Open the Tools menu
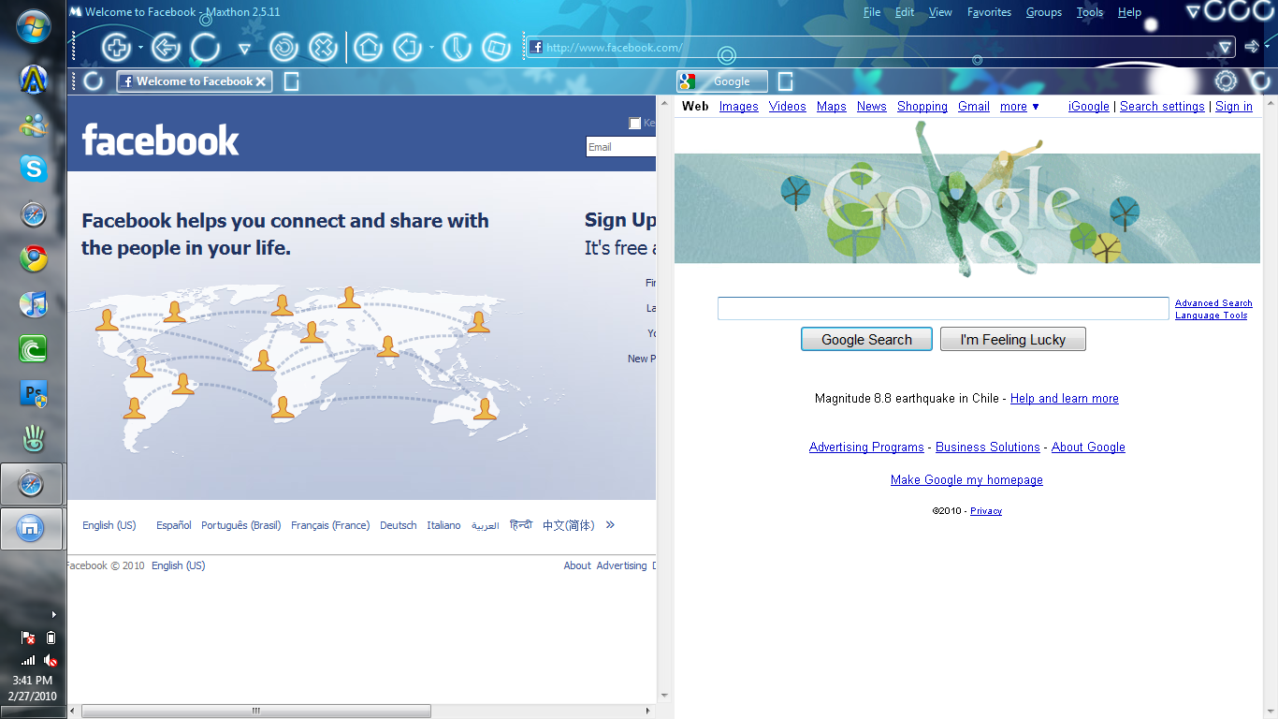 (1089, 12)
